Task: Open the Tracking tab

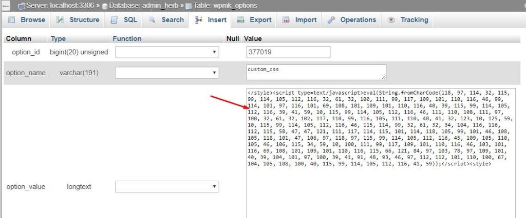Action: pos(407,20)
